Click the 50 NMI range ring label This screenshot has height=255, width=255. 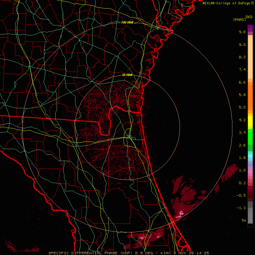127,75
